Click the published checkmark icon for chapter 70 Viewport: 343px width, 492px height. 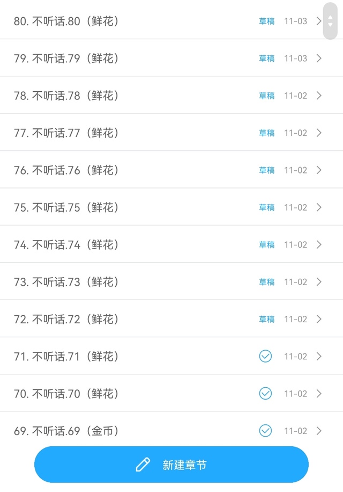pyautogui.click(x=265, y=394)
